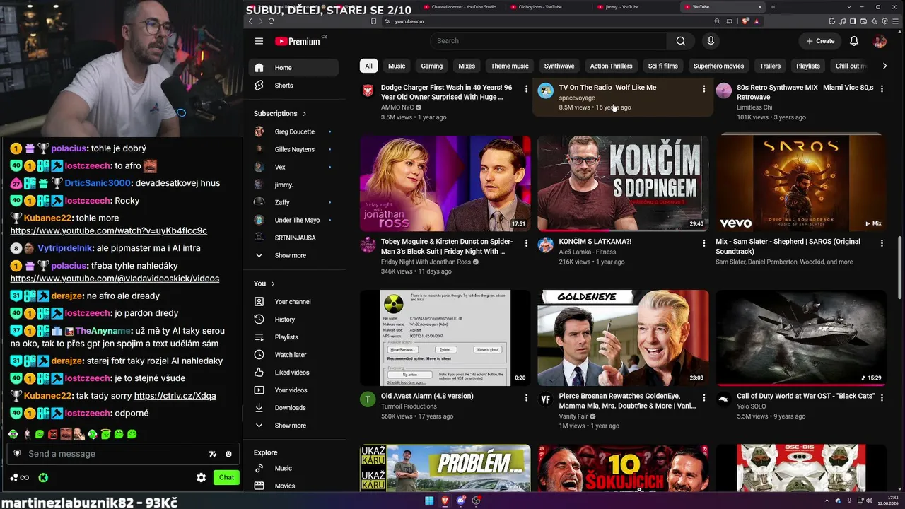Open the Subscriptions section header
The image size is (905, 509).
(280, 114)
